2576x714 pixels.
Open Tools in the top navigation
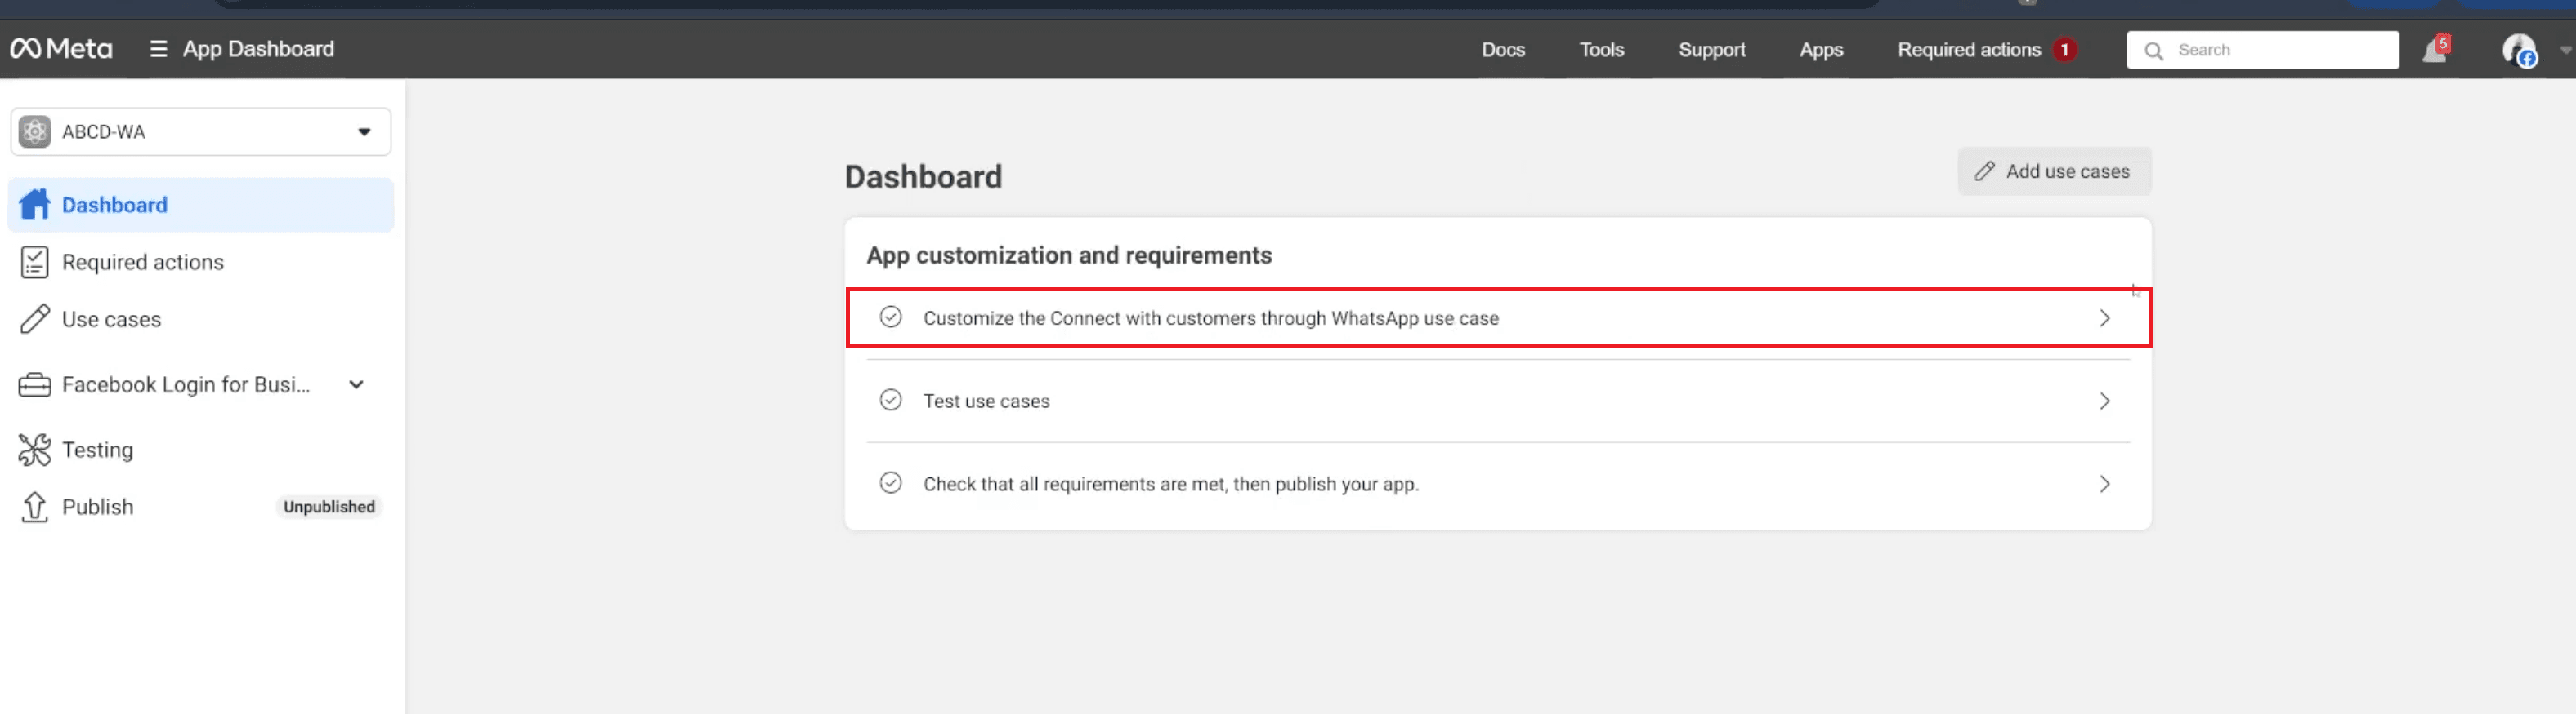point(1601,50)
